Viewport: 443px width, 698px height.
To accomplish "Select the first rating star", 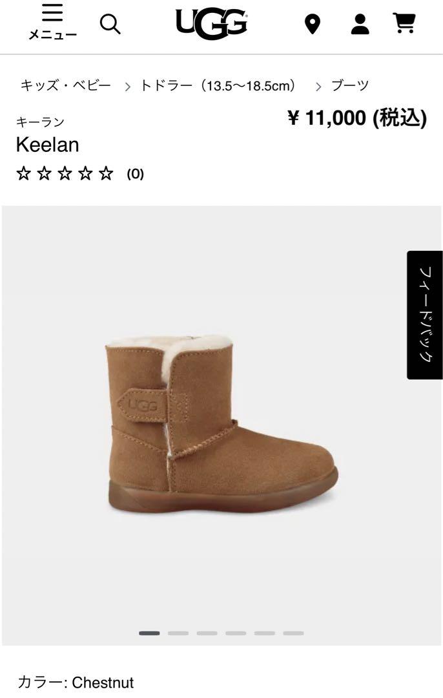I will [23, 173].
